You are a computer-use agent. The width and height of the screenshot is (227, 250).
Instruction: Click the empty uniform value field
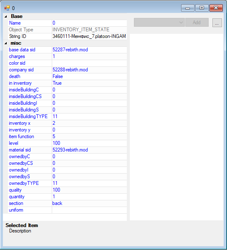pos(89,210)
